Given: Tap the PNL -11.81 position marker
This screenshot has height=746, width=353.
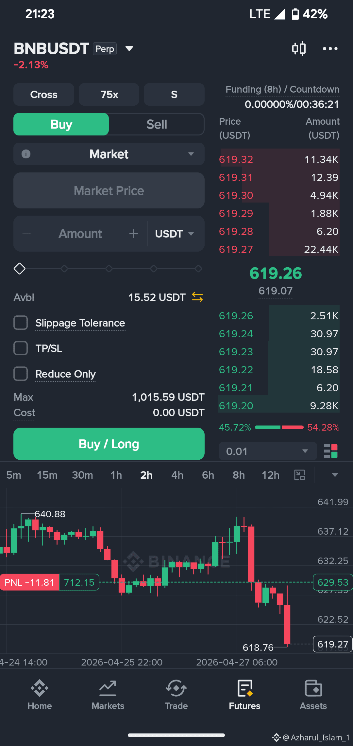Looking at the screenshot, I should pos(29,582).
